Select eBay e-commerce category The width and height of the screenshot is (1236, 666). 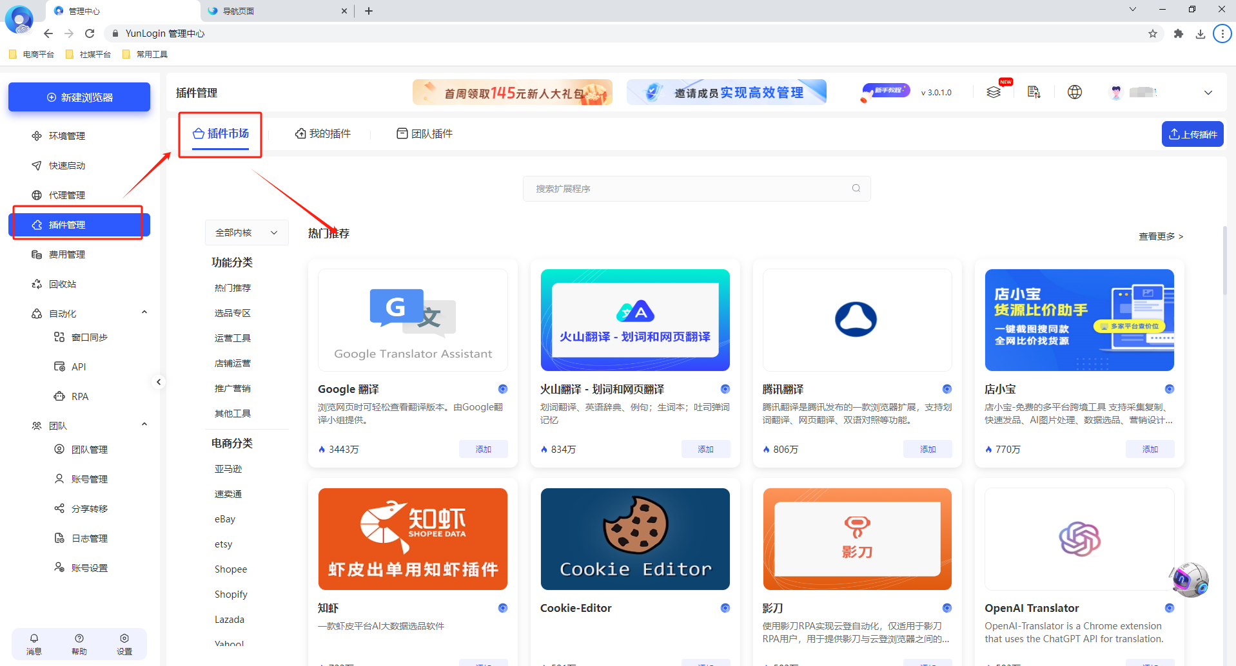tap(225, 519)
